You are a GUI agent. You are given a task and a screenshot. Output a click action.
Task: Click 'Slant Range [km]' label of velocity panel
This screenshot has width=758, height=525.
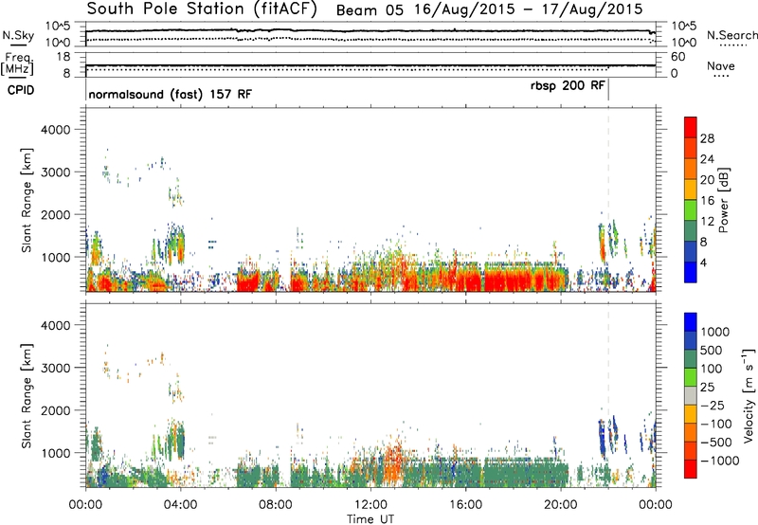click(x=27, y=396)
